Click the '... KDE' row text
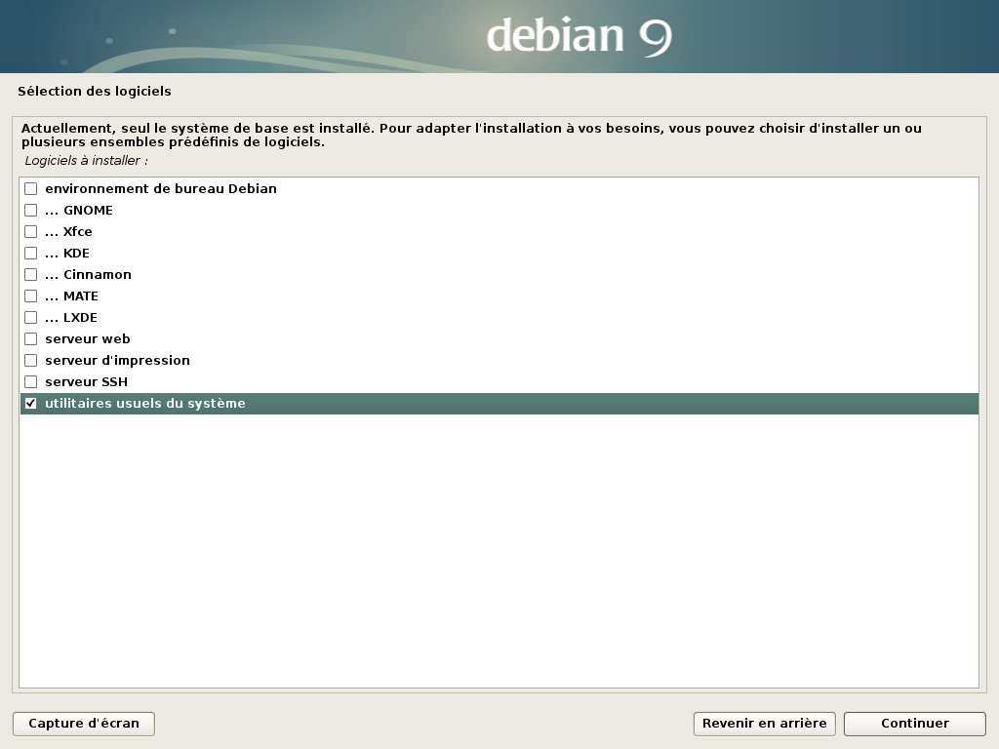Screen dimensions: 999x749 [x=67, y=254]
